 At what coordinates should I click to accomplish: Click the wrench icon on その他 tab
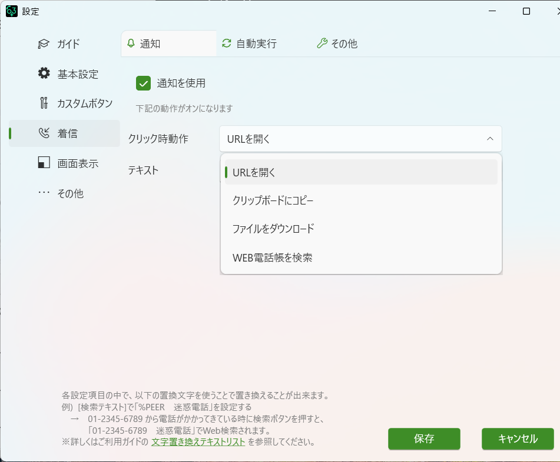coord(322,43)
